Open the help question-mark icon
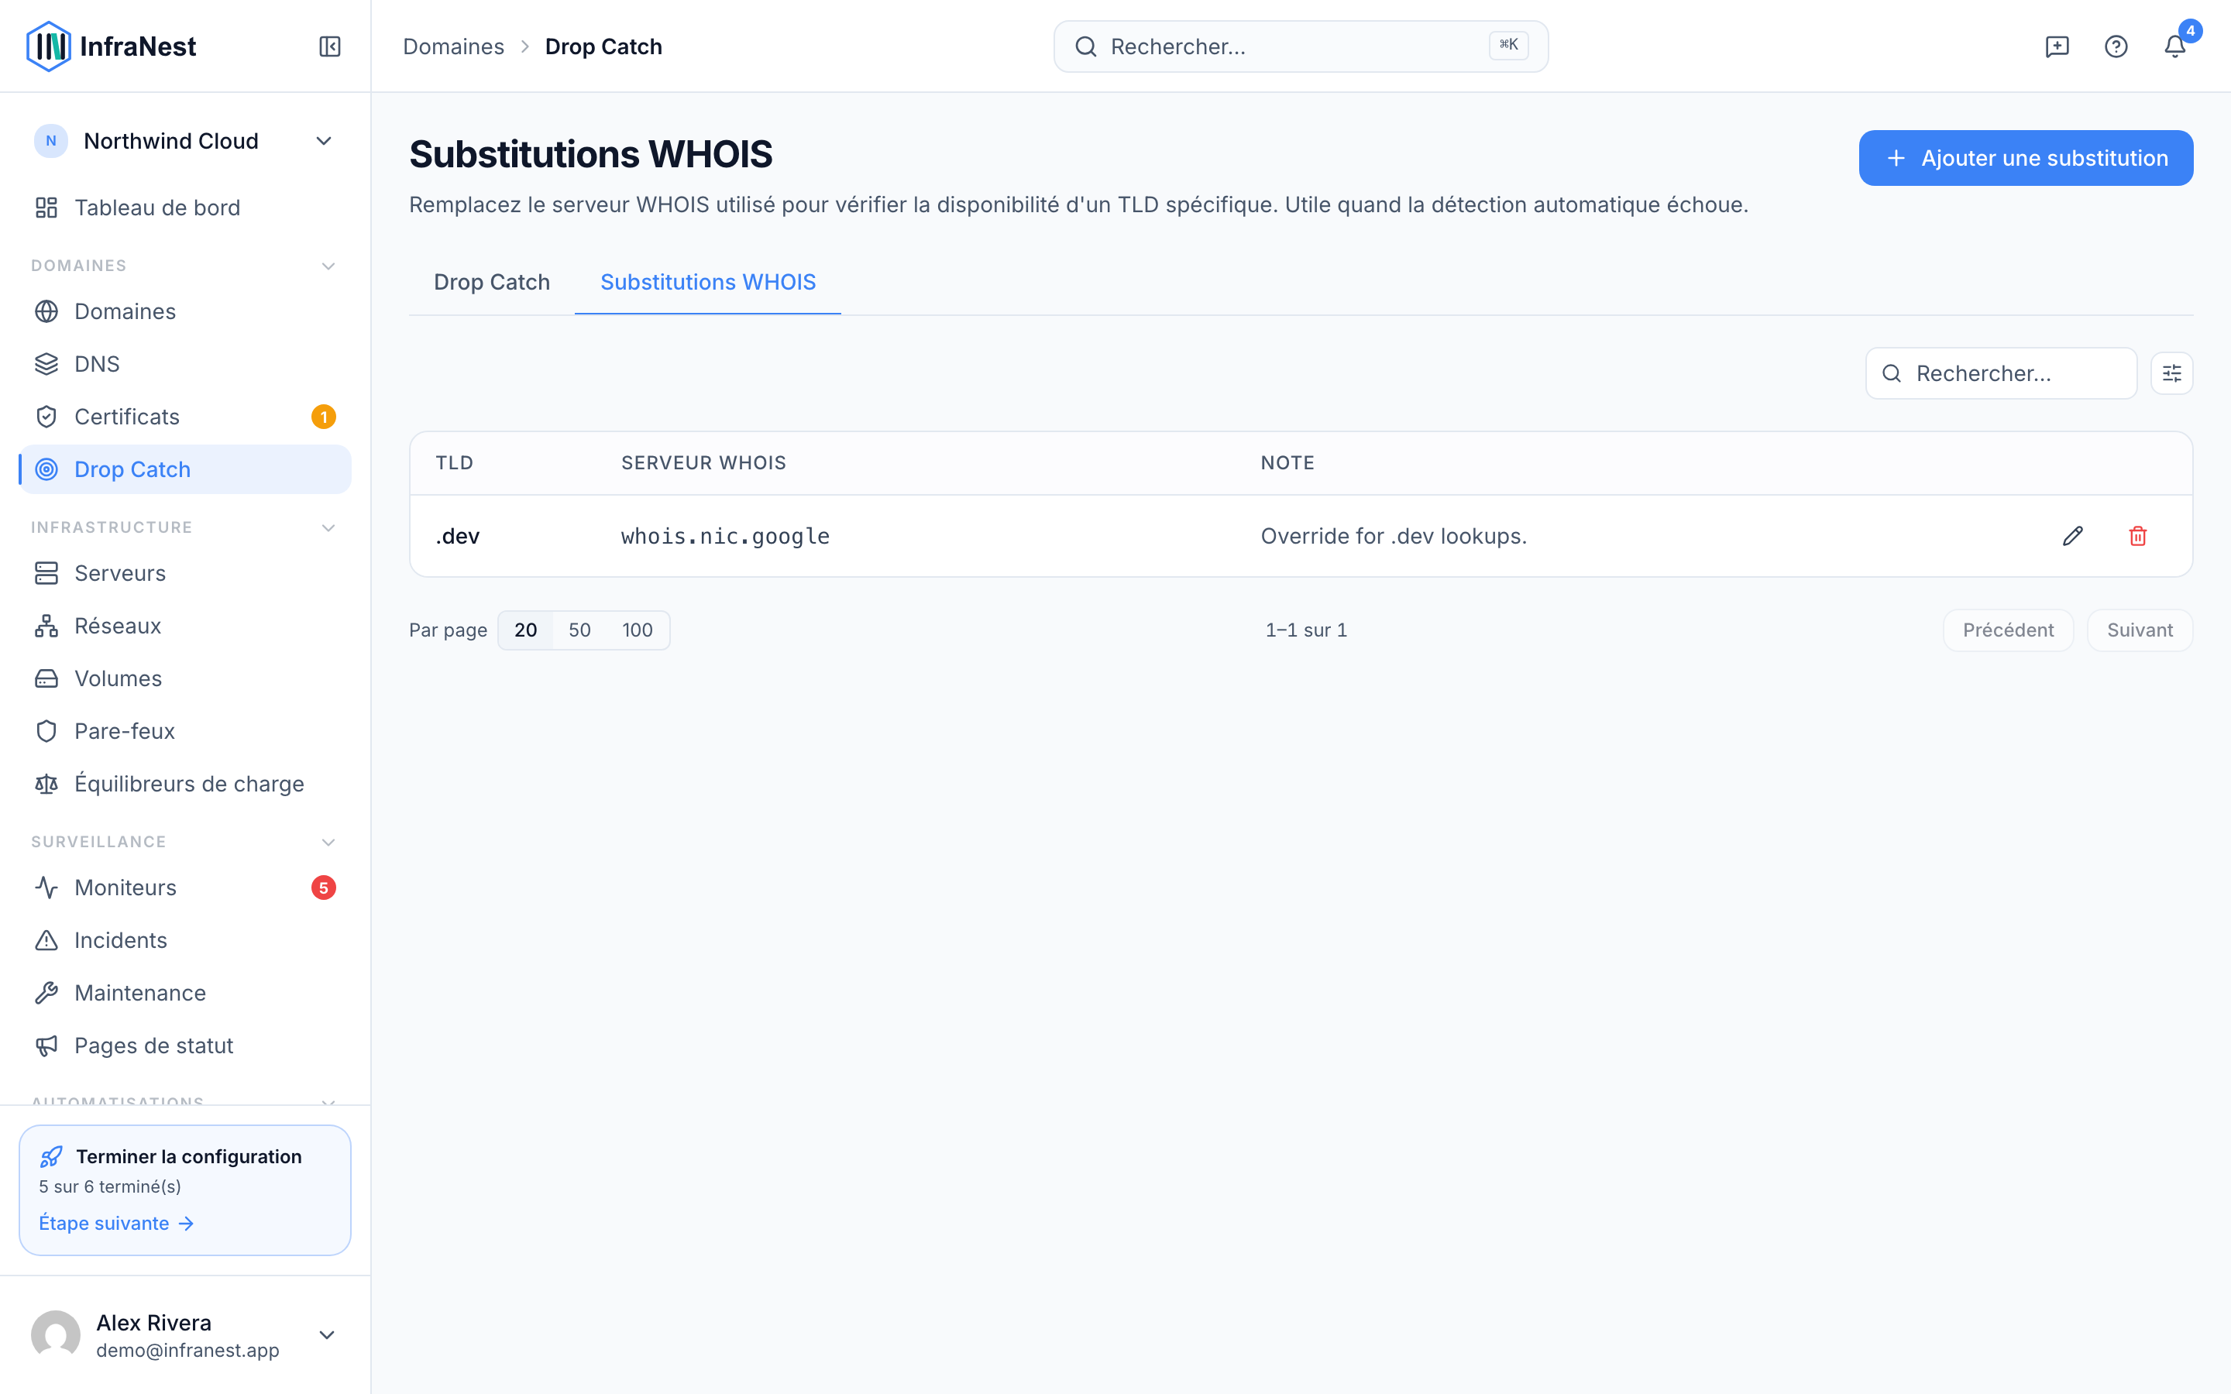Screen dimensions: 2231x1394 coord(2116,46)
